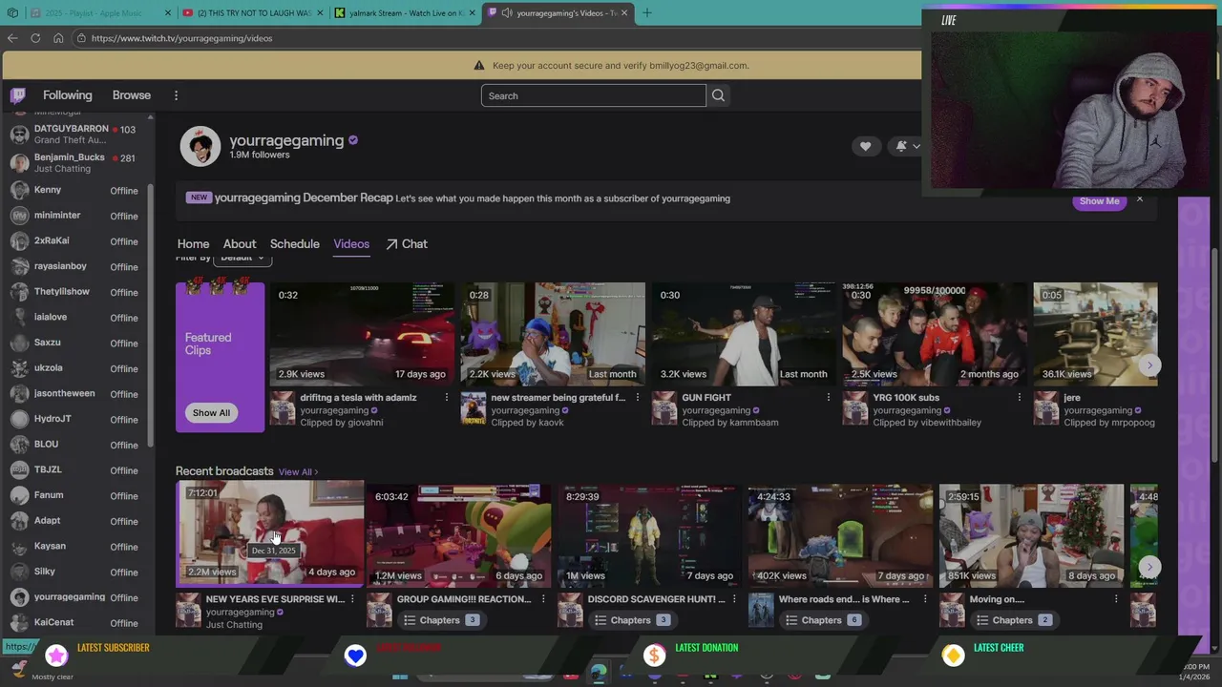
Task: Open the notification bell dropdown
Action: [907, 146]
